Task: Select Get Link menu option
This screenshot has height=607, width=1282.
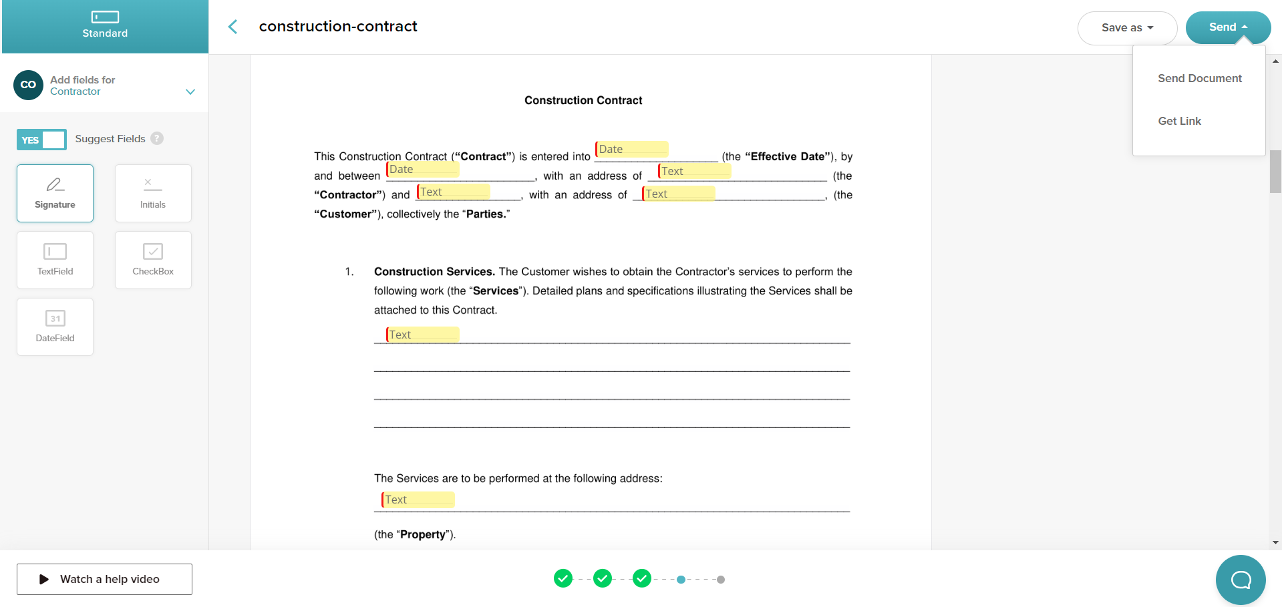Action: (x=1179, y=121)
